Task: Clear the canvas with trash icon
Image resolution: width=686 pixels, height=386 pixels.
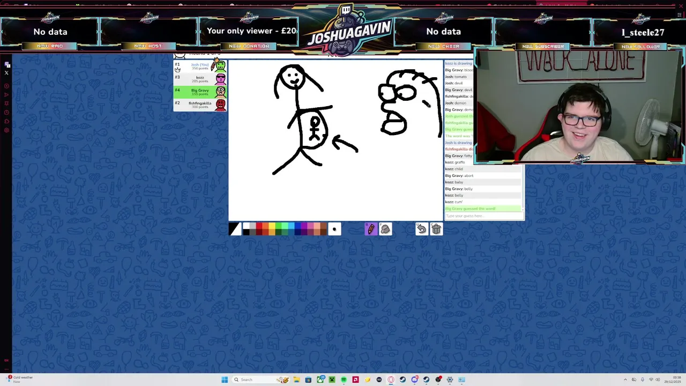Action: point(436,229)
